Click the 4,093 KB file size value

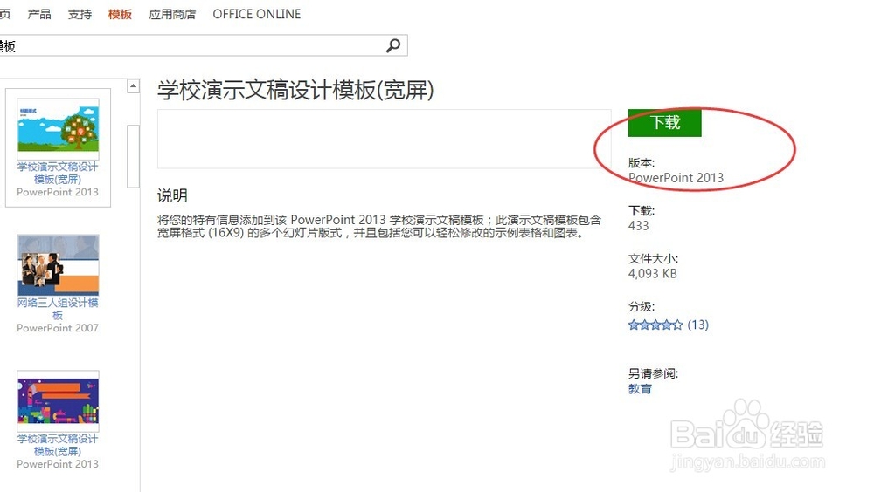coord(652,273)
